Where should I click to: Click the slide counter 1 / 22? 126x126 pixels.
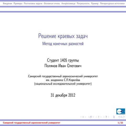120,123
